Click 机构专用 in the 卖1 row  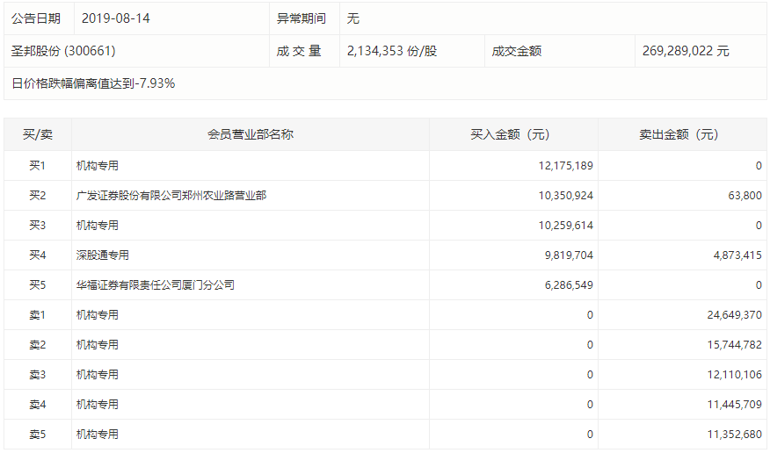[98, 315]
